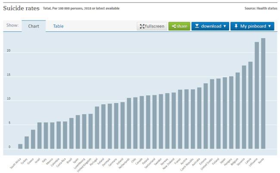280x173 pixels.
Task: Open the chart in fullscreen mode
Action: tap(151, 26)
